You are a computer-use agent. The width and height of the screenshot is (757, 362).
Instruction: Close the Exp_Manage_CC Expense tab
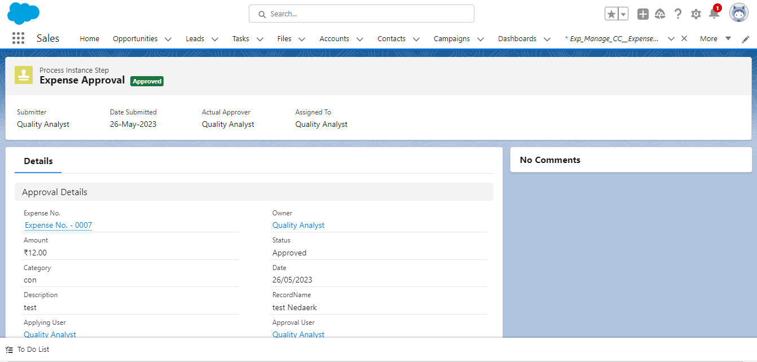684,38
